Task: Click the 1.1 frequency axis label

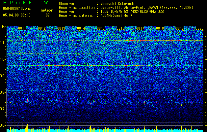Action: coord(3,43)
